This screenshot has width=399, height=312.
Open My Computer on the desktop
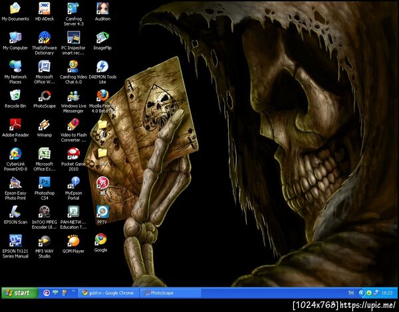click(x=15, y=41)
